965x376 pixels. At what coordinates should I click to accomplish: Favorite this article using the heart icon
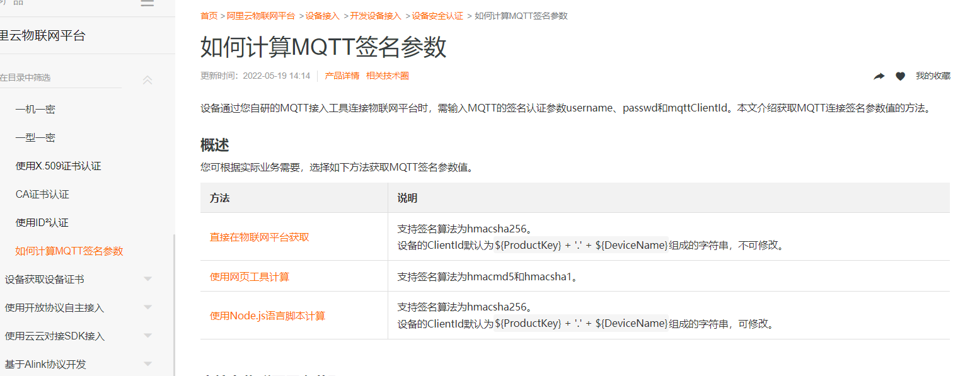point(900,76)
